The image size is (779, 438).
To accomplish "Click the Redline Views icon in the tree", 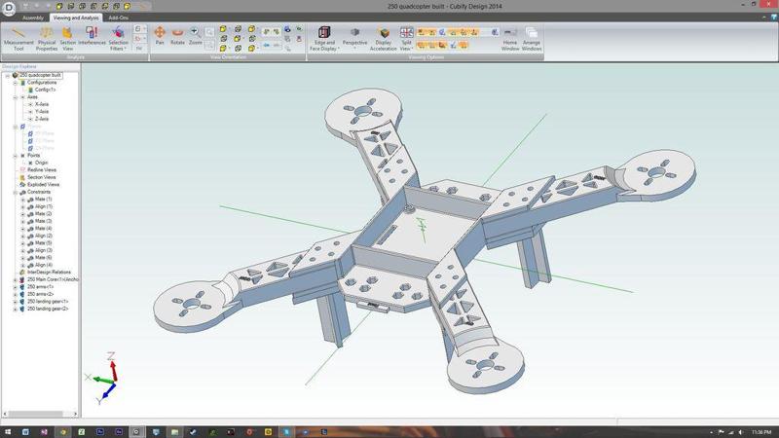I will [x=22, y=169].
